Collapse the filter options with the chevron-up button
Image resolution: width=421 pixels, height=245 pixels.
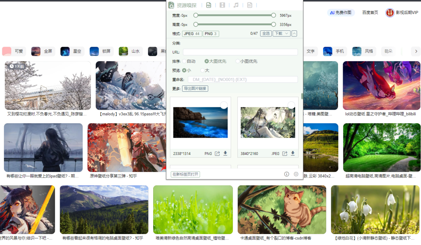[x=294, y=34]
